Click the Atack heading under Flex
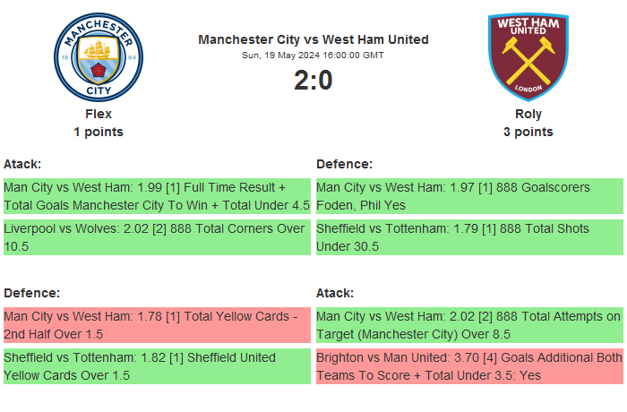The image size is (627, 412). pos(22,164)
